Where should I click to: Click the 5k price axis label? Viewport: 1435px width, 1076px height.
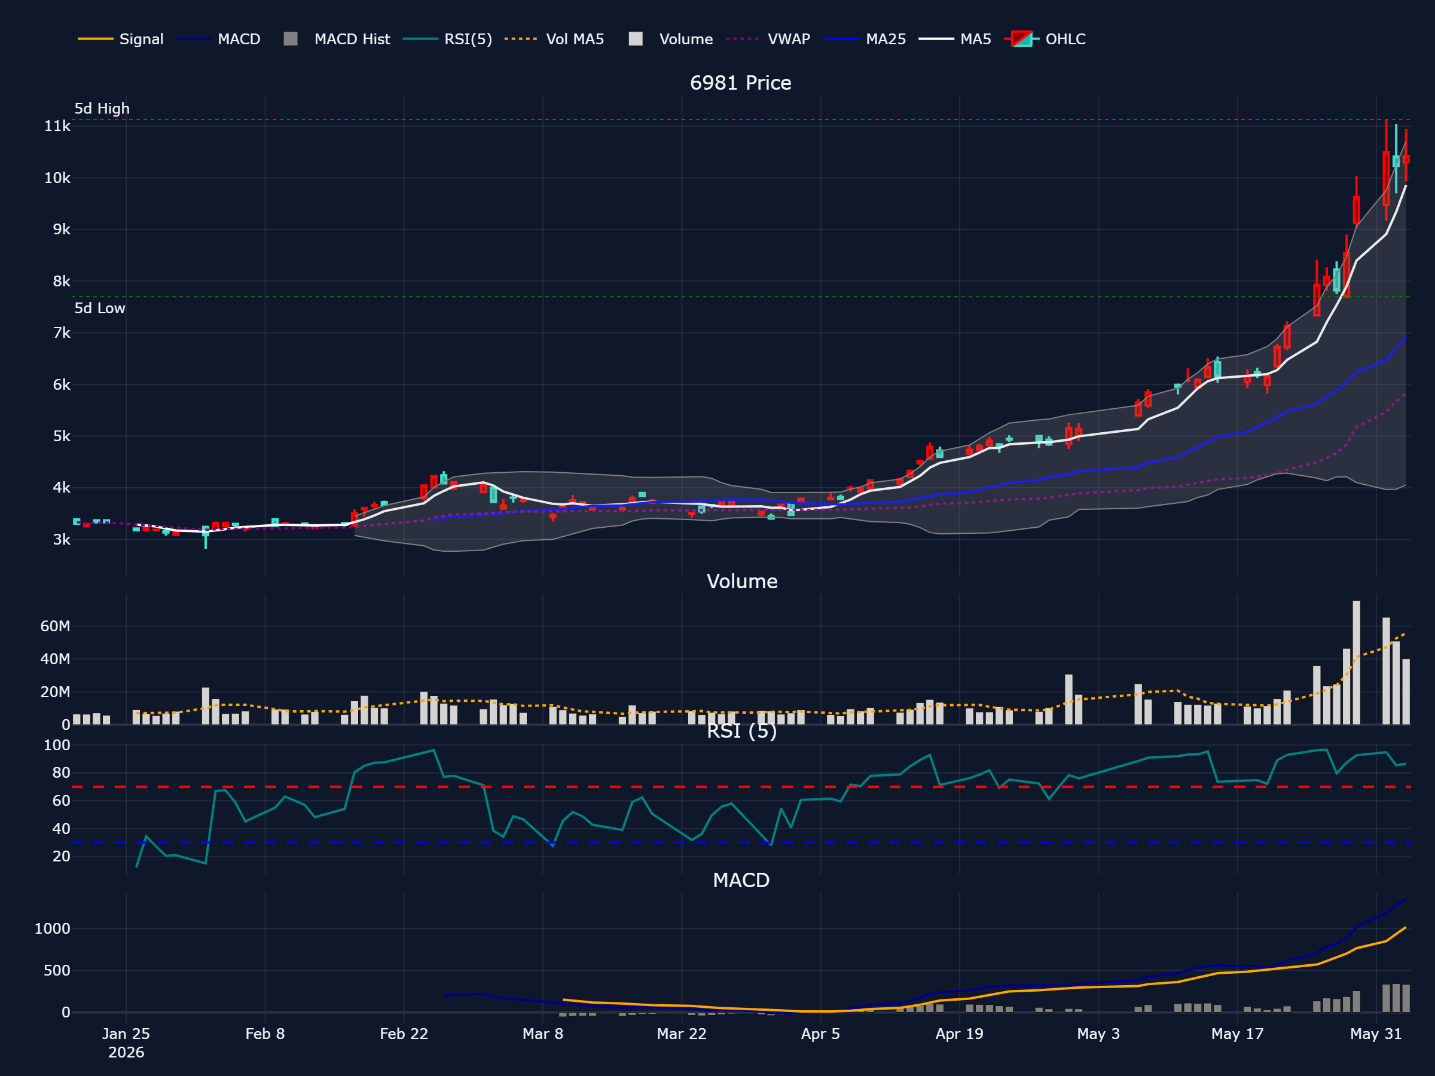coord(62,436)
